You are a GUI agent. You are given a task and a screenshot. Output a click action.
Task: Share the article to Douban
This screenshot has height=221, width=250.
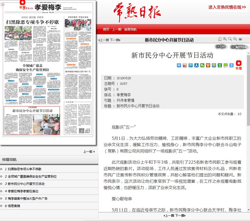220,65
